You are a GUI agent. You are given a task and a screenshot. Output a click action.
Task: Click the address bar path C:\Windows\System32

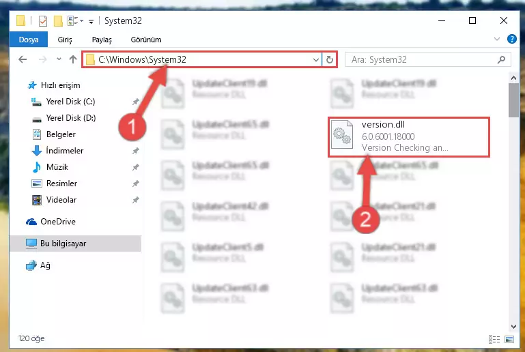[142, 59]
